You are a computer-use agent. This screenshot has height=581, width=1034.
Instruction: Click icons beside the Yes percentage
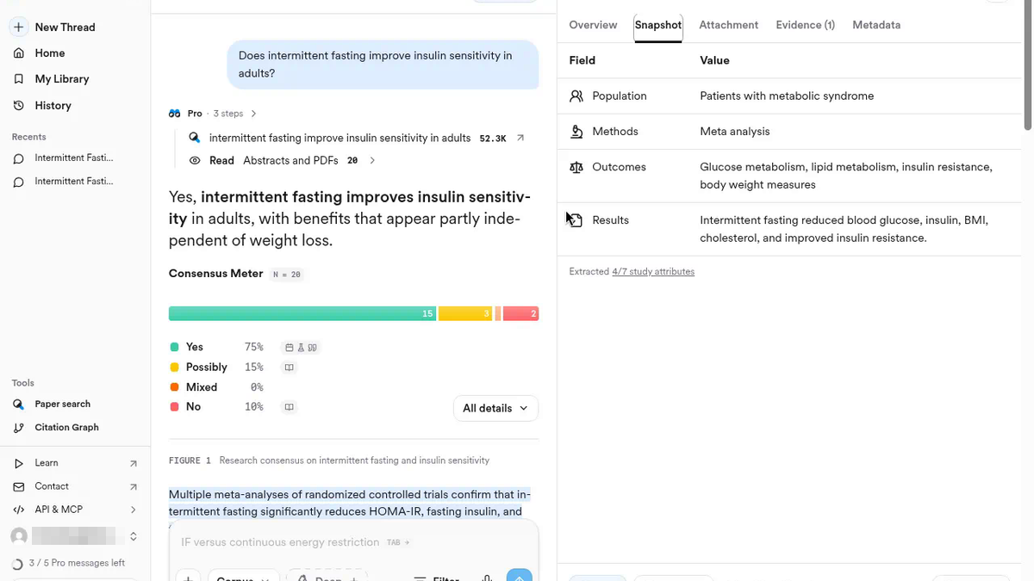301,348
